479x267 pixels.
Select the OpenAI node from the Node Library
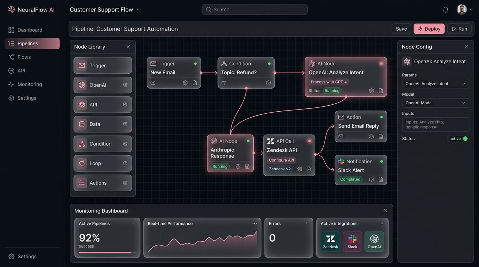(102, 85)
